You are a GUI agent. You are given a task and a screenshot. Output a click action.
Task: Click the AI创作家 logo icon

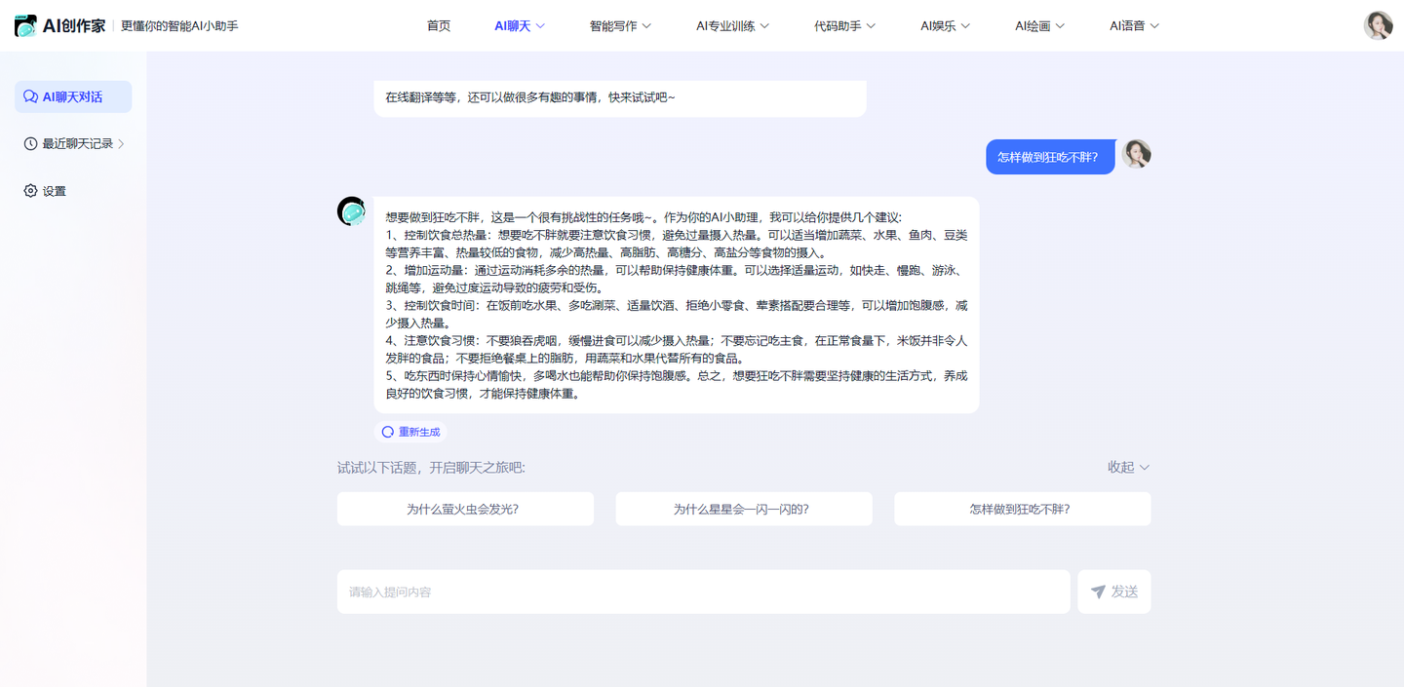(25, 25)
